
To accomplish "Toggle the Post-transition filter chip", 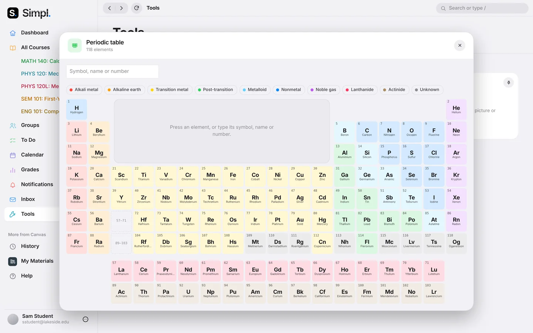I will pos(215,90).
